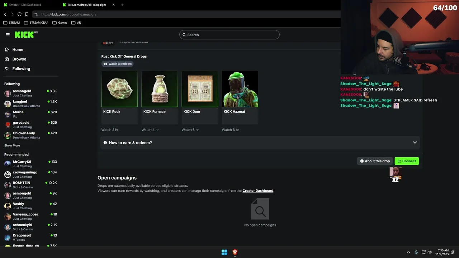Open Vashly recommended channel
Viewport: 459px width, 258px height.
pyautogui.click(x=30, y=206)
